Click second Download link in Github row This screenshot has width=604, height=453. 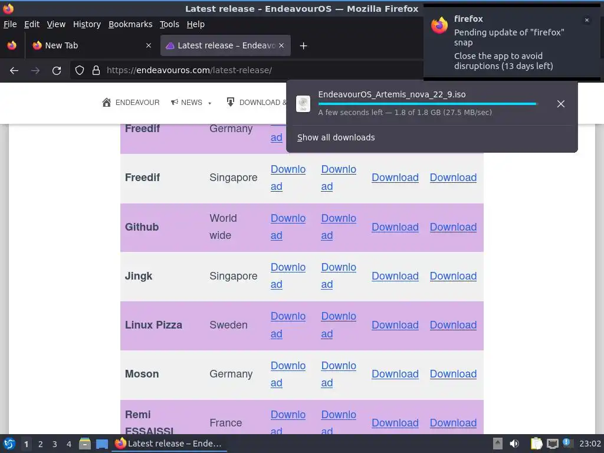[x=339, y=226]
